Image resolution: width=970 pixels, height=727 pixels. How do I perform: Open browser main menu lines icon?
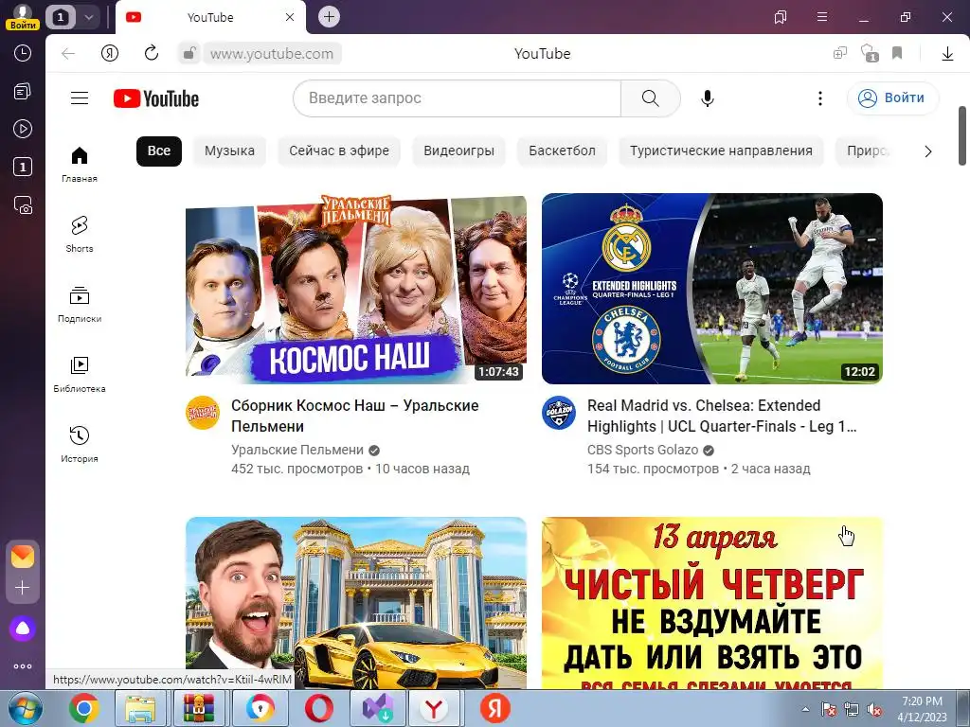pos(821,17)
